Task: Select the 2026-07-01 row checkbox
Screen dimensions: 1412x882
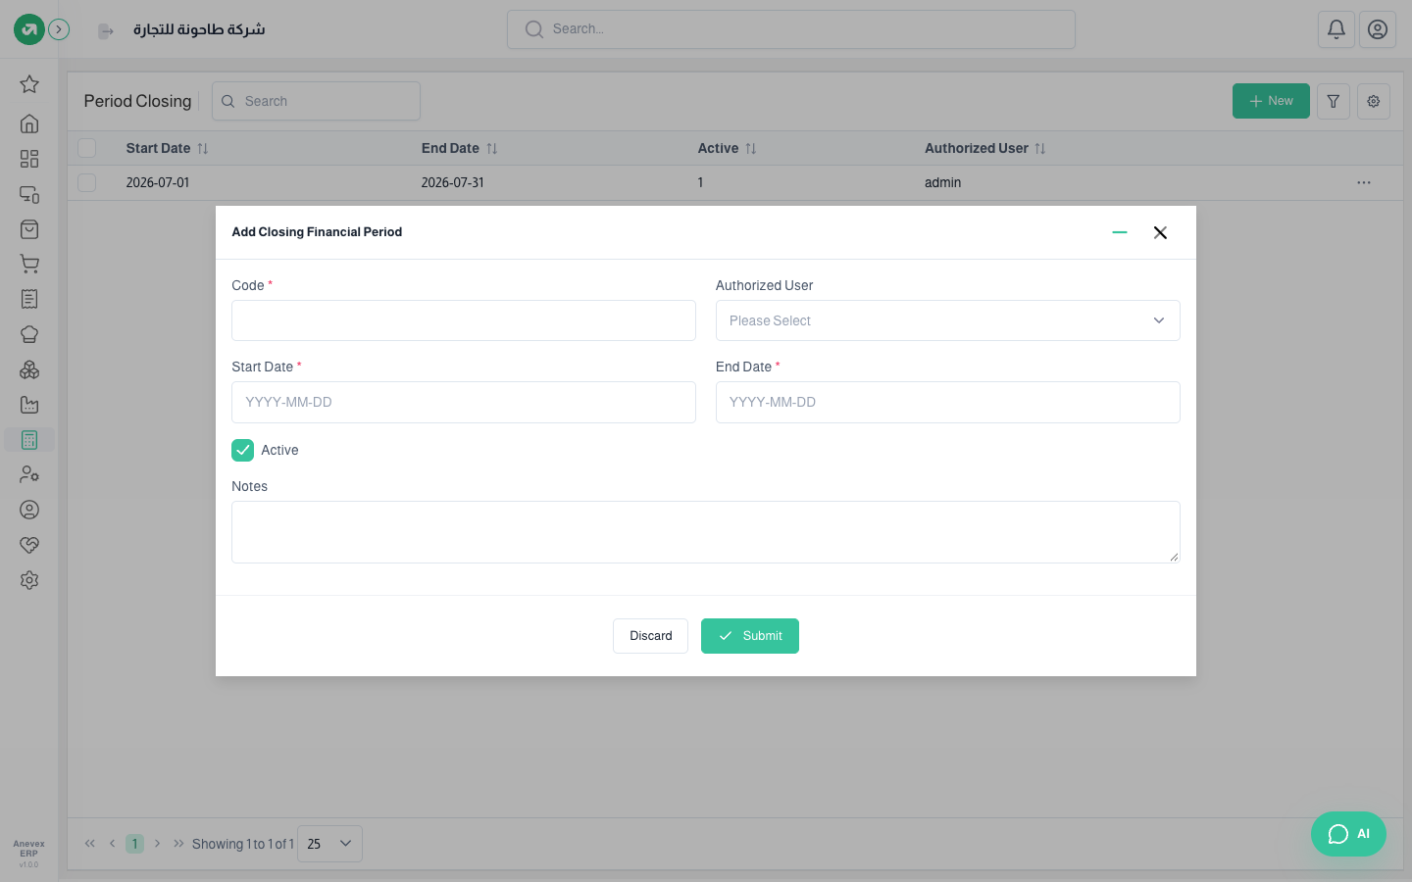Action: pos(87,182)
